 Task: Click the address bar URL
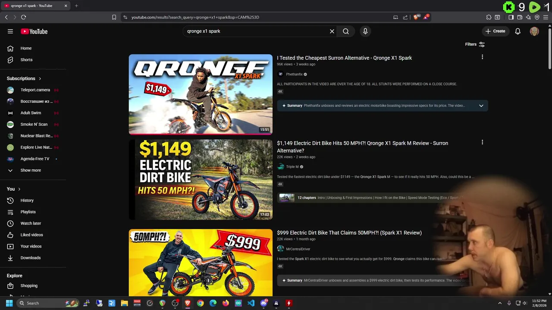(195, 17)
